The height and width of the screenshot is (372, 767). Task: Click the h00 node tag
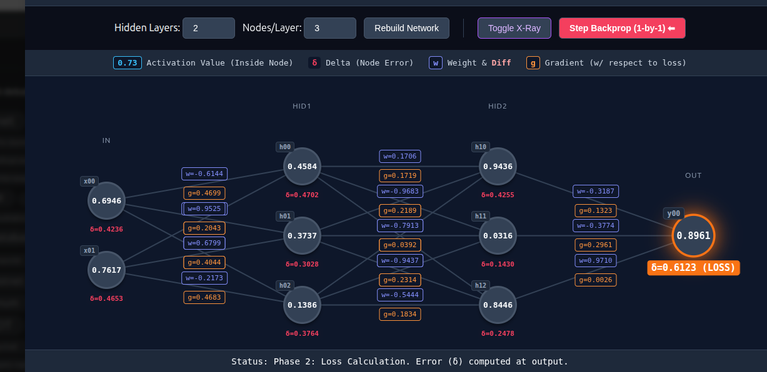click(285, 147)
